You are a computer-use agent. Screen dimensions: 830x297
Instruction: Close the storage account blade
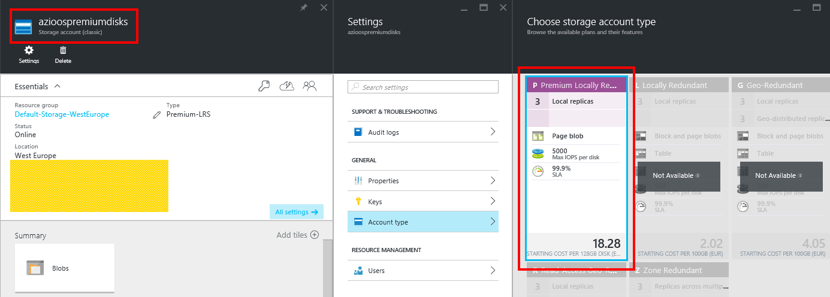(x=324, y=7)
